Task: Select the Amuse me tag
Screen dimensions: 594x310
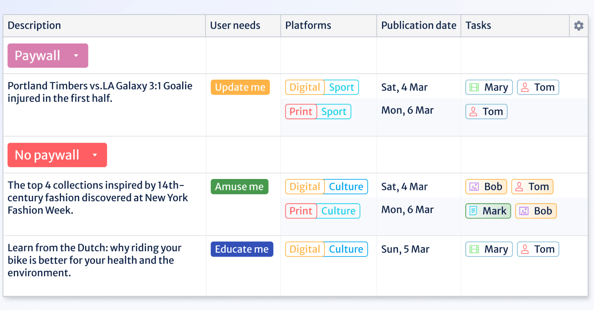Action: [x=240, y=186]
